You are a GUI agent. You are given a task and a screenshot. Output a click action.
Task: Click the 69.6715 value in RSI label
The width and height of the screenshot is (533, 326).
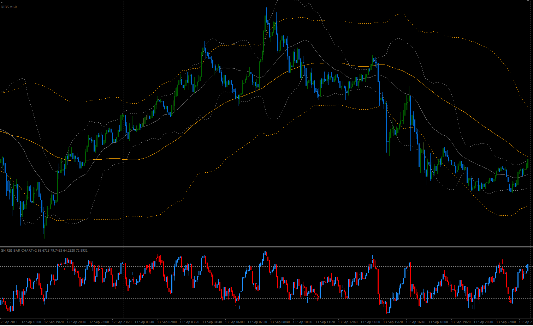43,251
